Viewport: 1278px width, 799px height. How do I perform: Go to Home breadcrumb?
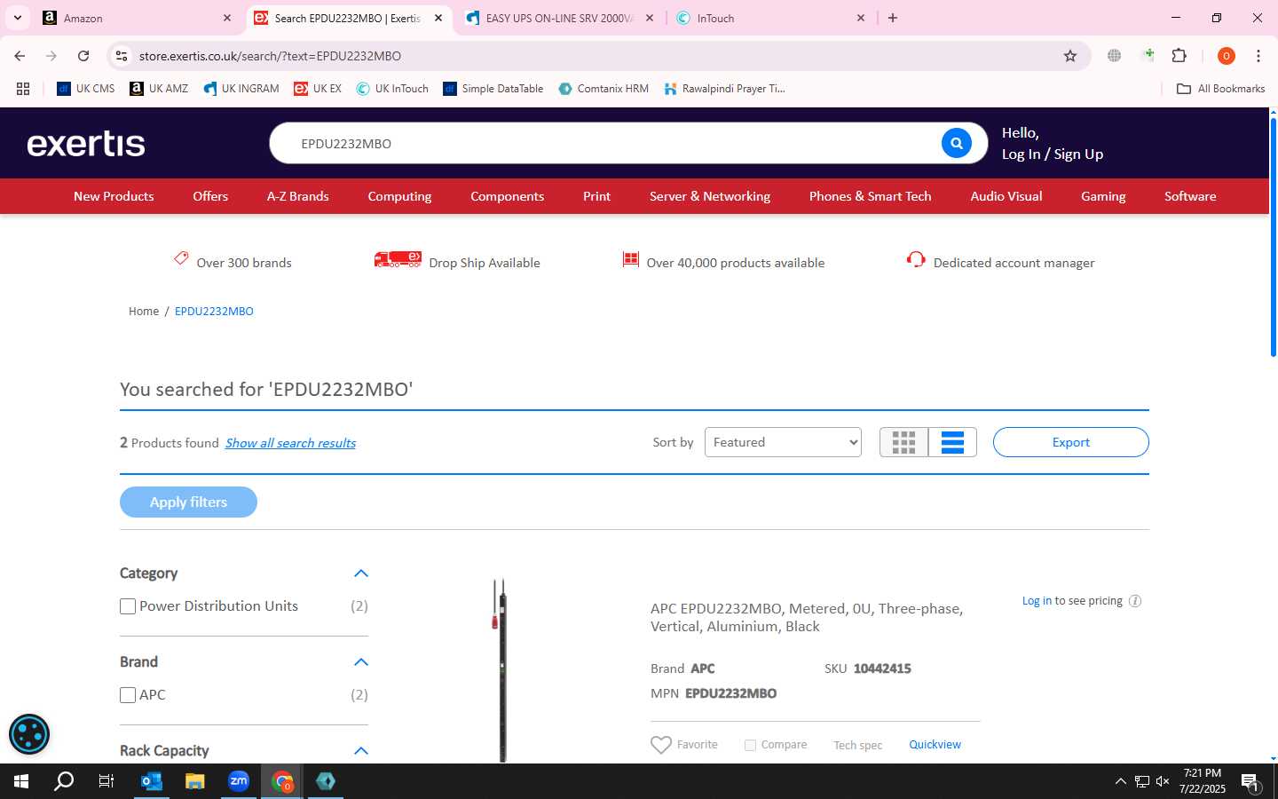coord(144,312)
